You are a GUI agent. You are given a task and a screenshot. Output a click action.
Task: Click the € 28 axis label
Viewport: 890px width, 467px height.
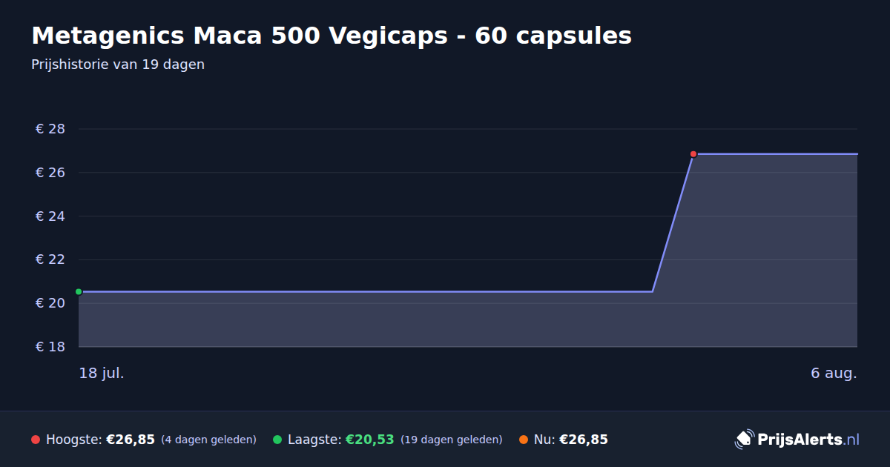(50, 129)
